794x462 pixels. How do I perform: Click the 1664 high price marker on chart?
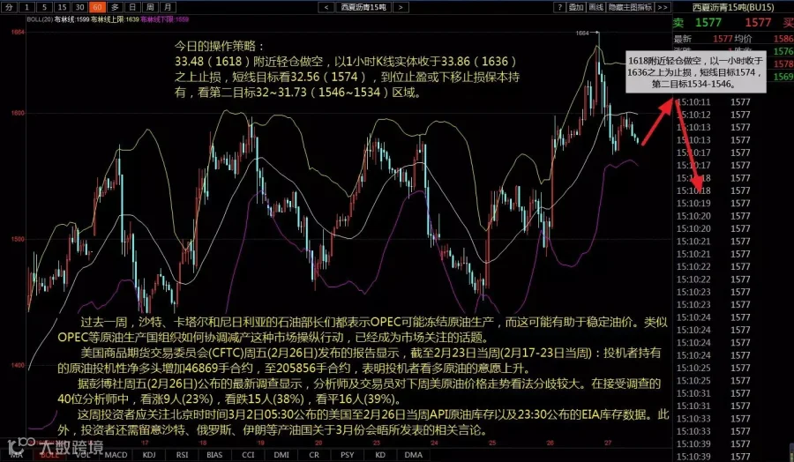[x=582, y=33]
